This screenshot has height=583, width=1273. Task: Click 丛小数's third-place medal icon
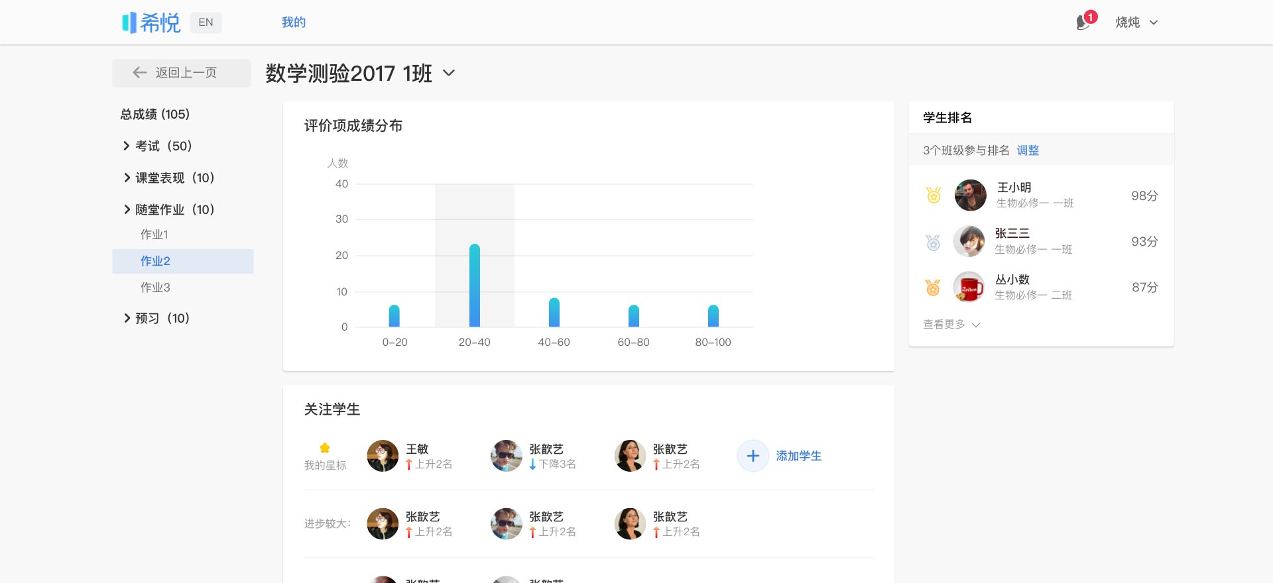934,288
